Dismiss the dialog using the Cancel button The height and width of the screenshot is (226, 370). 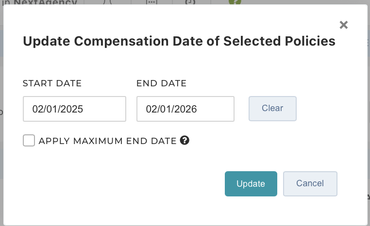pos(310,184)
